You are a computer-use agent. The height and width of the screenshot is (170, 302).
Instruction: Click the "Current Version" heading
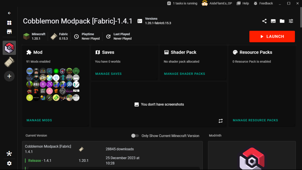[36, 135]
